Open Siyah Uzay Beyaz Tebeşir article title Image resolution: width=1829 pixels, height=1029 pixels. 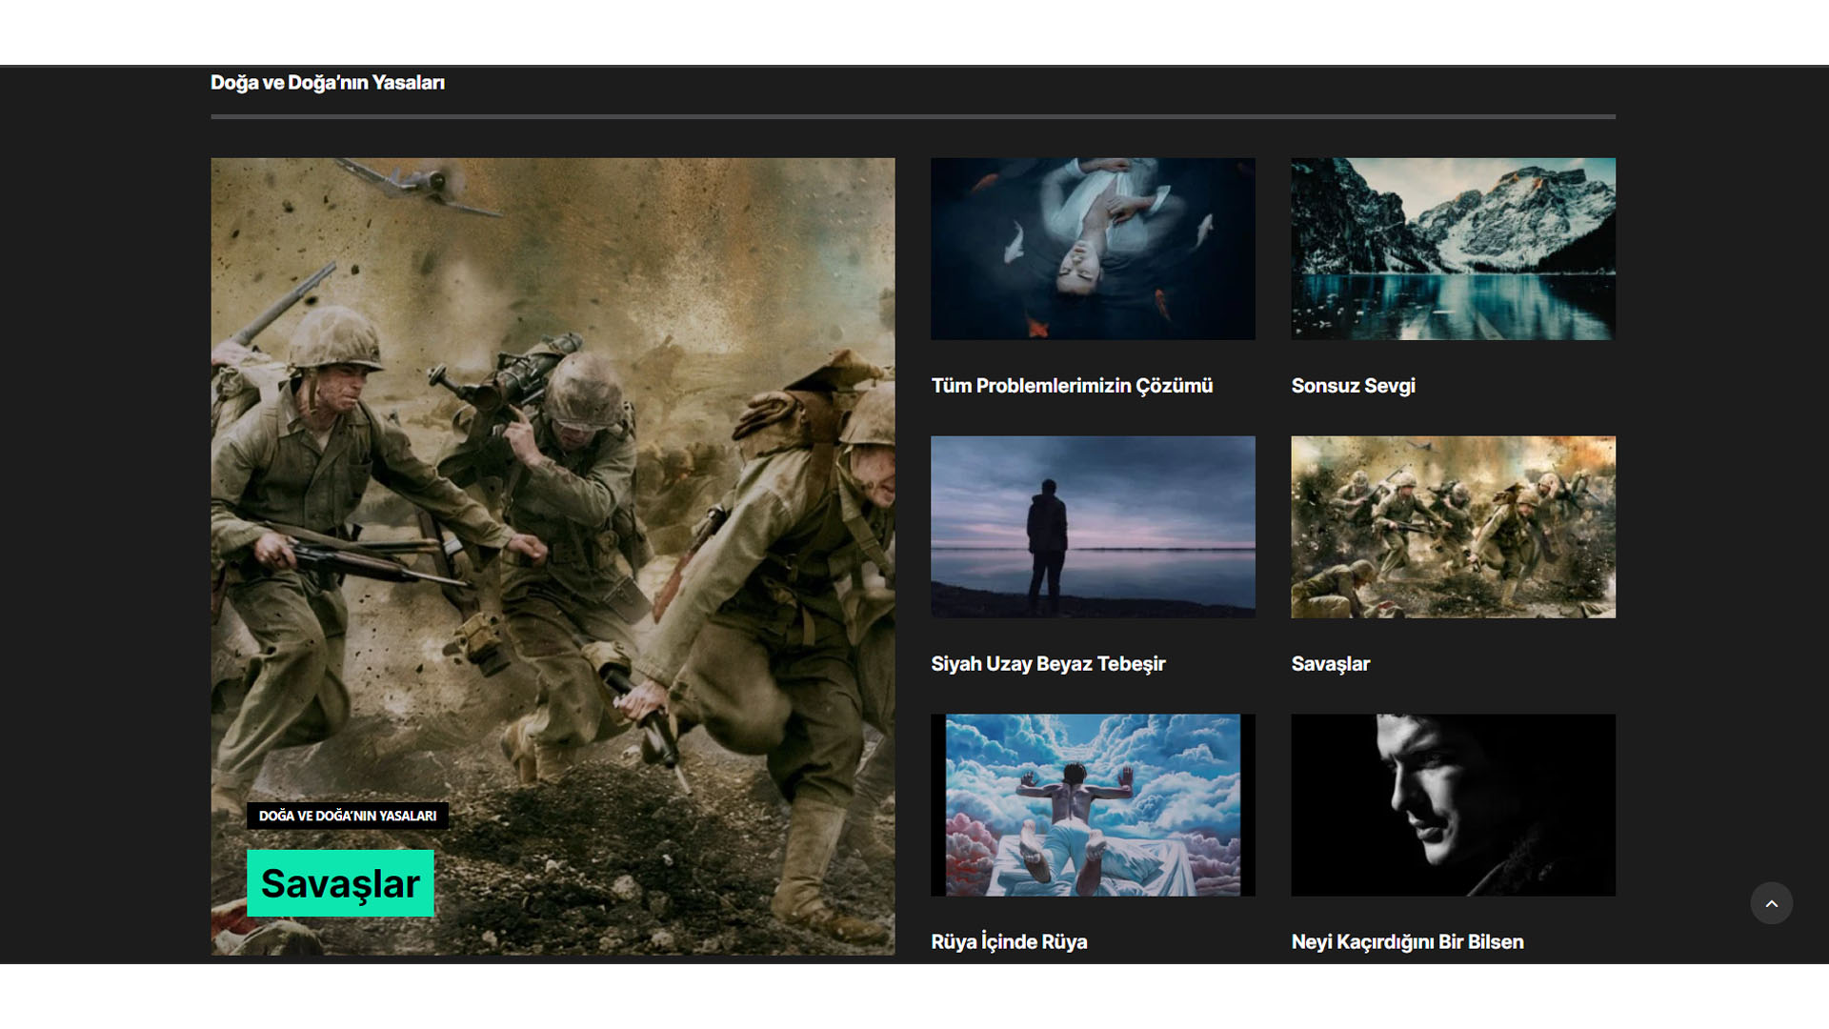point(1048,664)
